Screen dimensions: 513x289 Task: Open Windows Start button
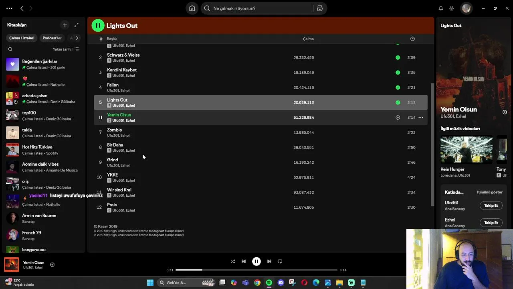coord(150,283)
